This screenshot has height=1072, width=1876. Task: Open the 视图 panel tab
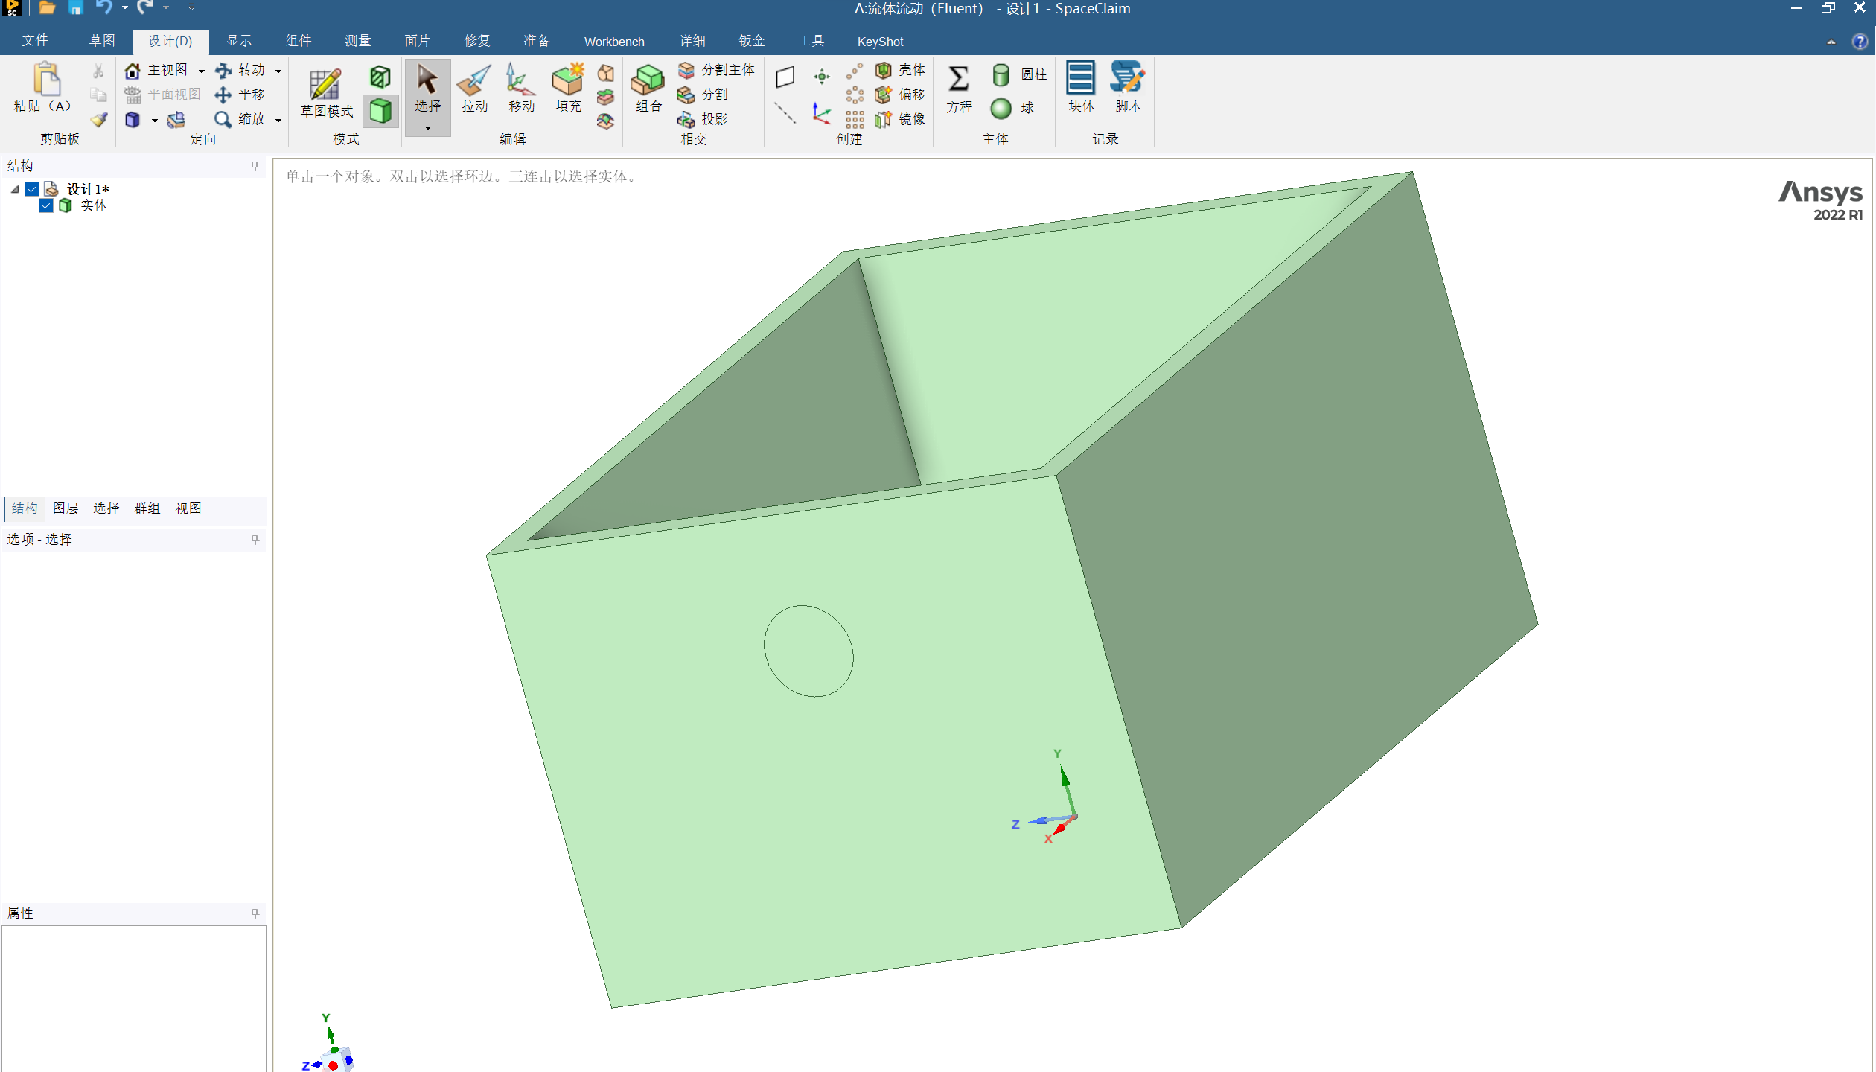click(x=188, y=508)
